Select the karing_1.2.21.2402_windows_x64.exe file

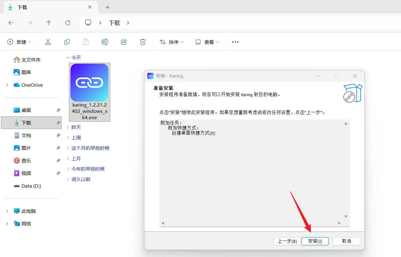(x=89, y=92)
